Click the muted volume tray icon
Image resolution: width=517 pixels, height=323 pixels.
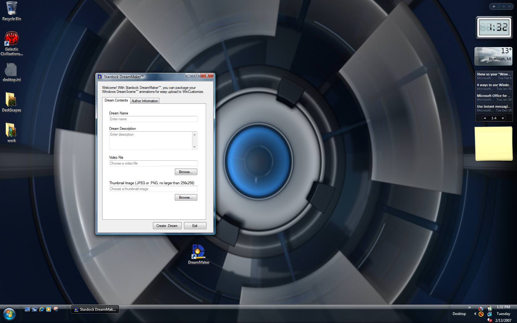click(x=489, y=320)
